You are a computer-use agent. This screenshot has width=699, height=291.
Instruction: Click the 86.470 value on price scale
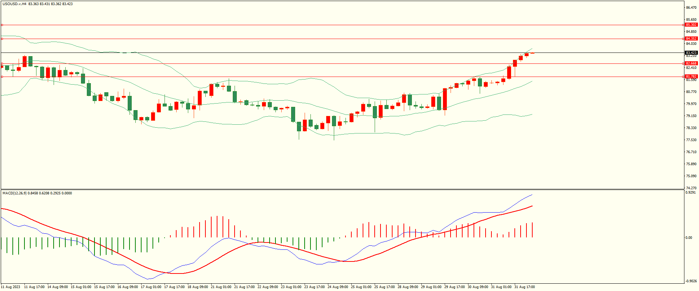pos(691,8)
